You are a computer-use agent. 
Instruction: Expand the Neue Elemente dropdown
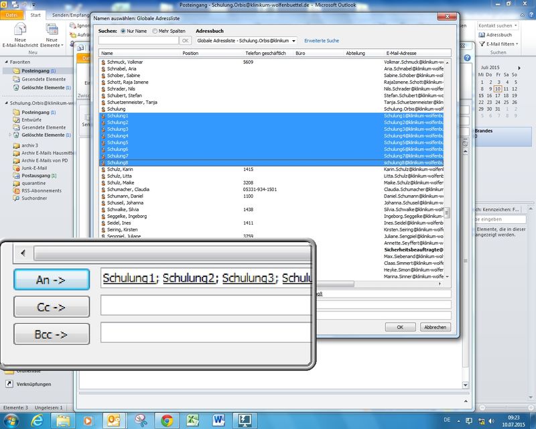(52, 45)
